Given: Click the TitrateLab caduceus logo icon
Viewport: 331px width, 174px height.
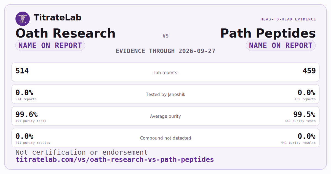Looking at the screenshot, I should 23,19.
